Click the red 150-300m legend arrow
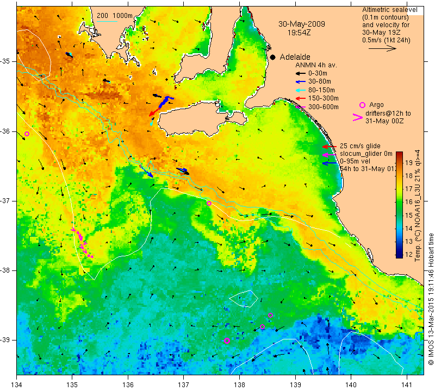The width and height of the screenshot is (435, 391). point(300,98)
